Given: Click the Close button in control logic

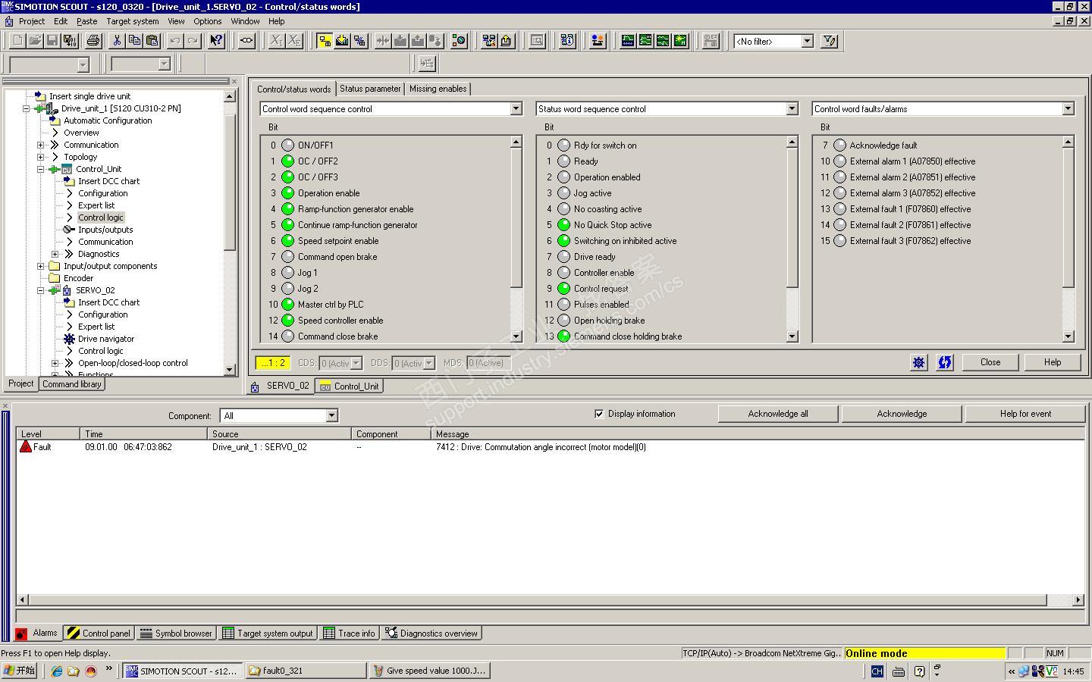Looking at the screenshot, I should [990, 362].
